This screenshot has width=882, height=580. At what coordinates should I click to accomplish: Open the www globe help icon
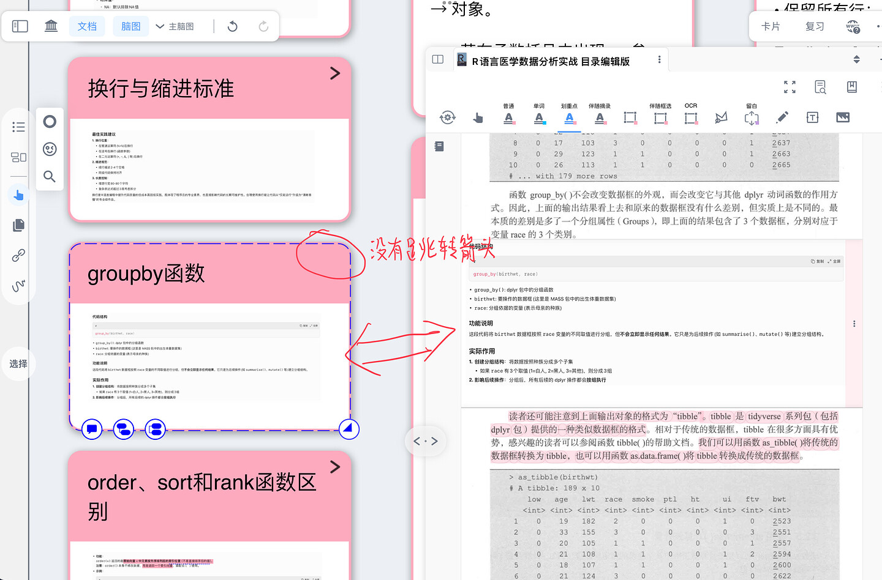click(853, 26)
